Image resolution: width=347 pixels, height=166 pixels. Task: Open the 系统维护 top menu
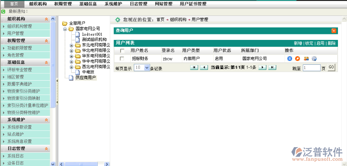(113, 4)
